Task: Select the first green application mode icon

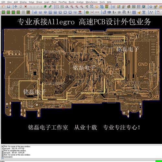Action: click(x=4, y=12)
